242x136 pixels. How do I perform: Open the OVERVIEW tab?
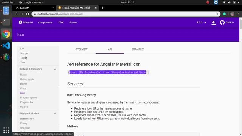(82, 49)
